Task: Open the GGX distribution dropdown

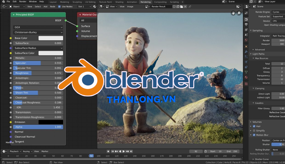Action: point(38,27)
